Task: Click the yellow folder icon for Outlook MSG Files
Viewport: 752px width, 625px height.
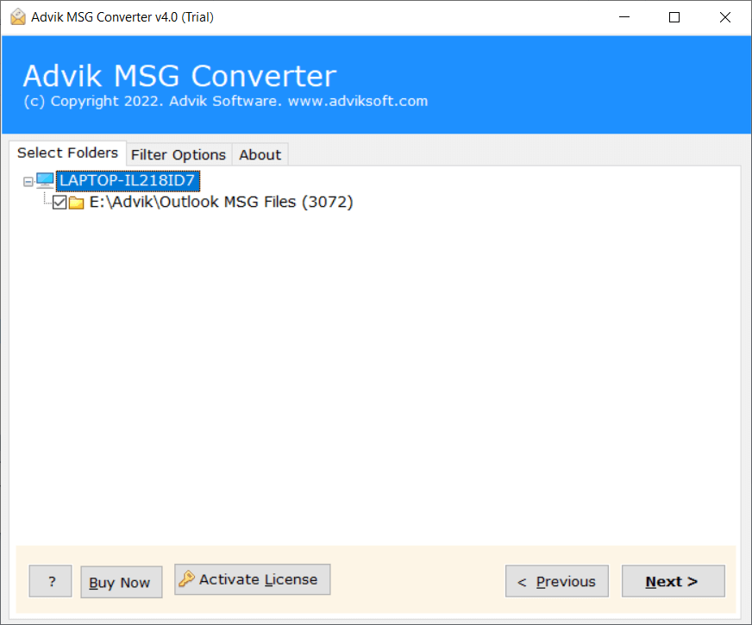Action: point(76,203)
